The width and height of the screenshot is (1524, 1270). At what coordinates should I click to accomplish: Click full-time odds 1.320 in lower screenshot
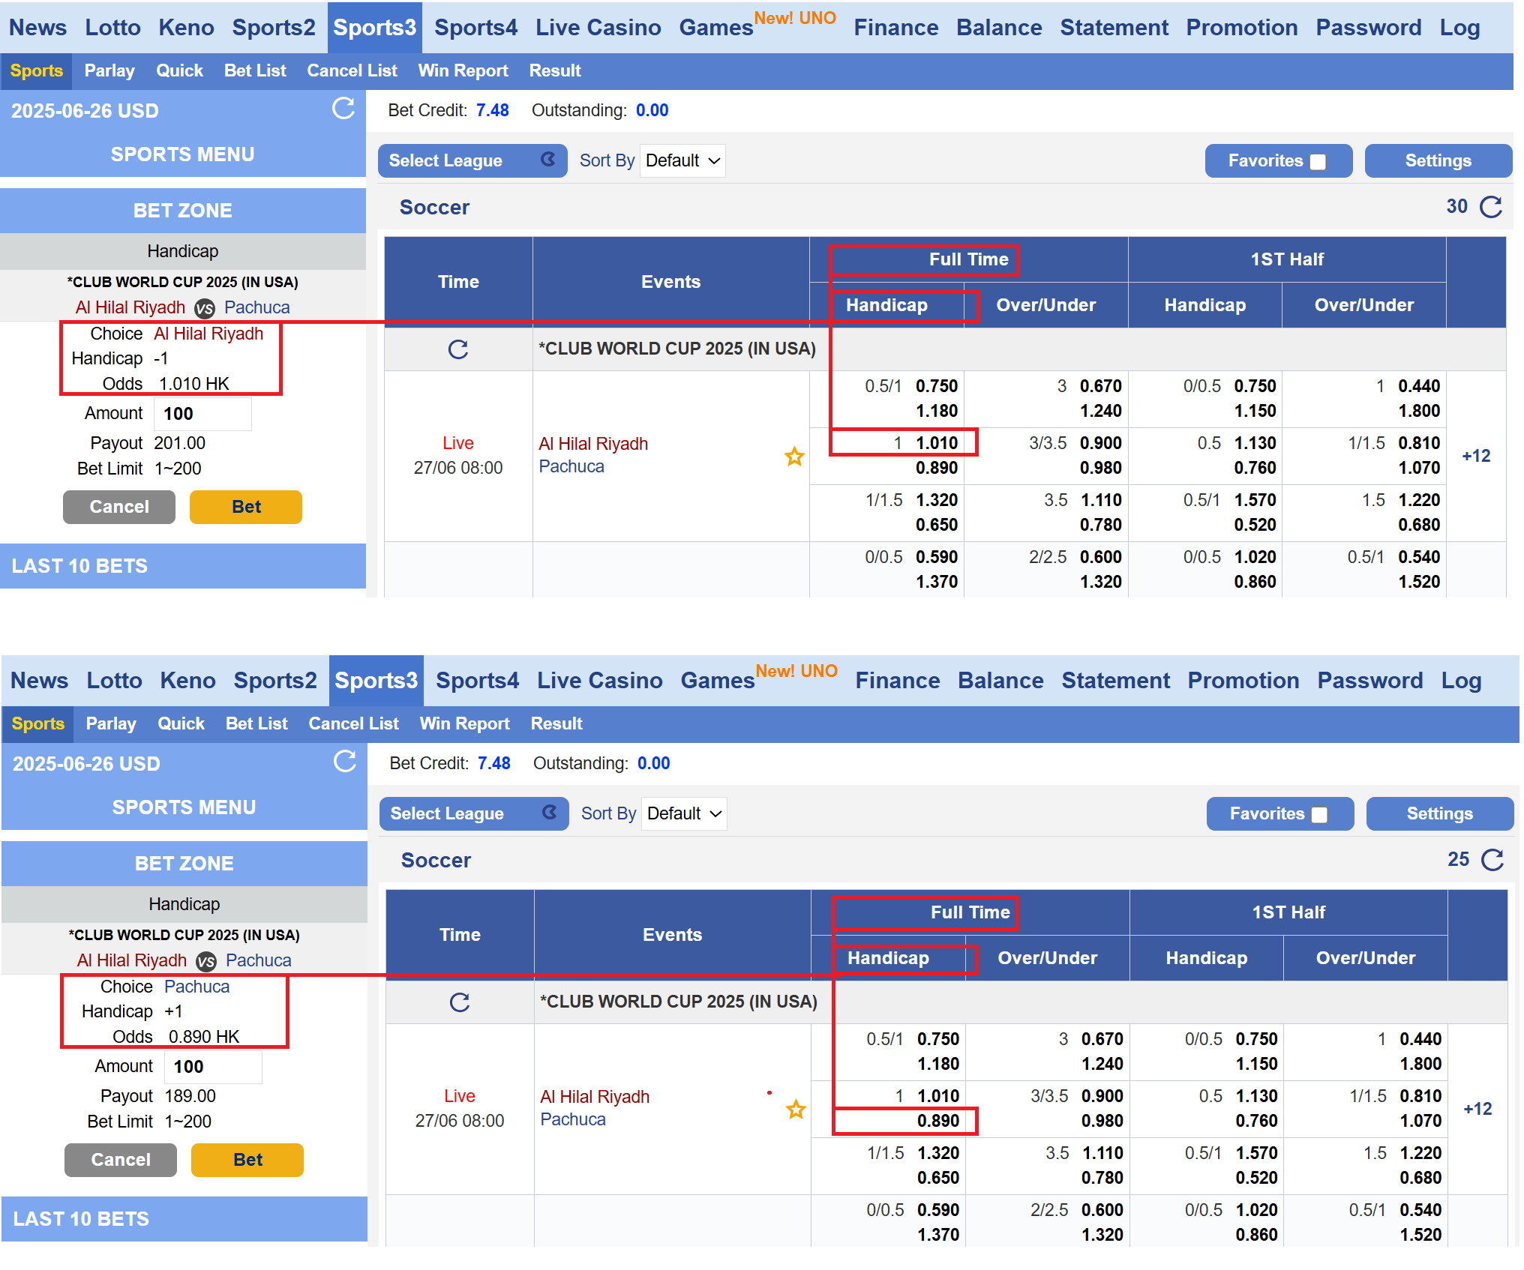click(938, 1153)
